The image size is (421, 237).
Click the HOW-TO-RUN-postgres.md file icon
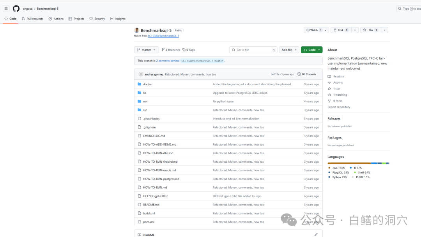click(x=139, y=179)
